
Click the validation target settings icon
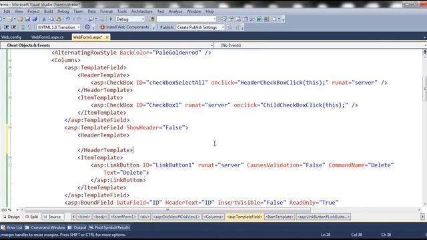[87, 27]
